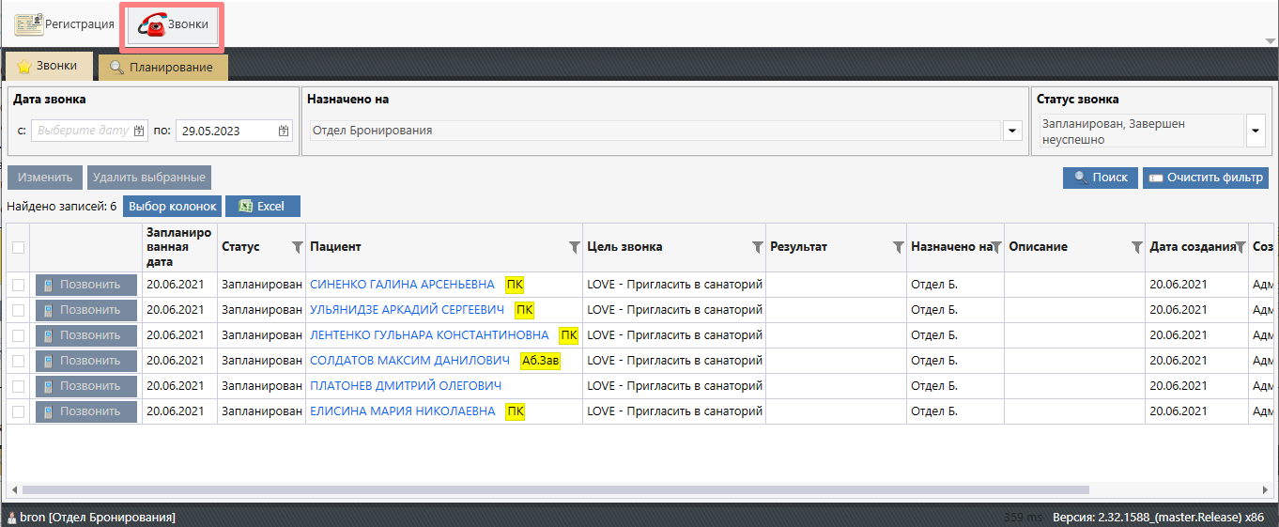Collapse the top panel with the arrow at right
The width and height of the screenshot is (1279, 527).
(1270, 40)
